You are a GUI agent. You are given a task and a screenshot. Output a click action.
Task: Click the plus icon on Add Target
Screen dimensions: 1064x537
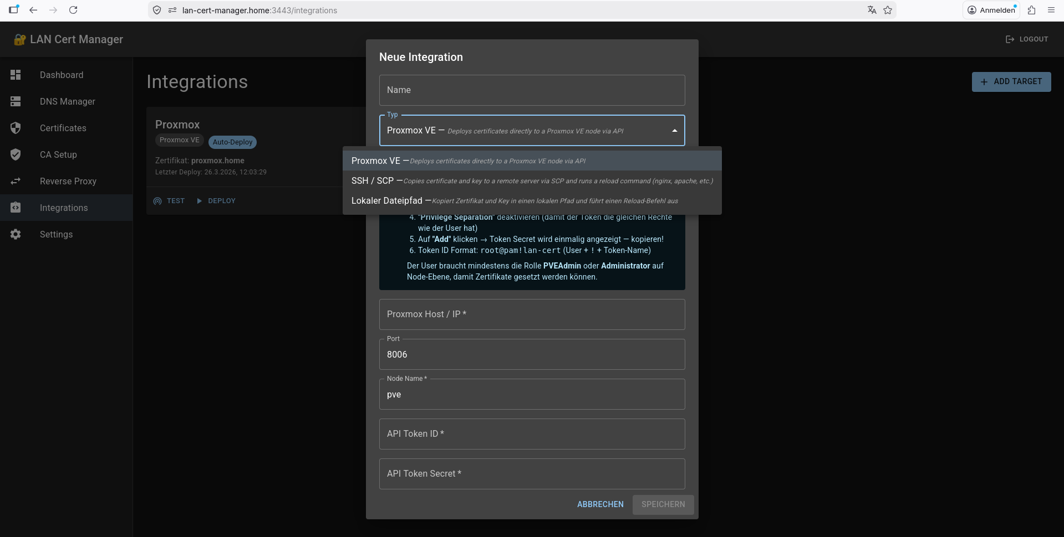(984, 82)
